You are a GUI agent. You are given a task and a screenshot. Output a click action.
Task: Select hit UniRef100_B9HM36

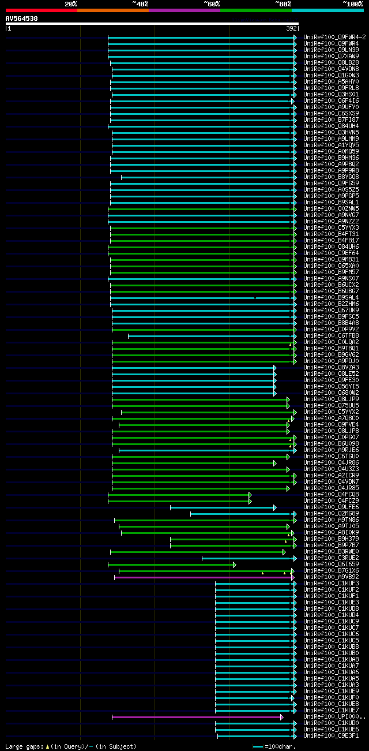tap(331, 158)
